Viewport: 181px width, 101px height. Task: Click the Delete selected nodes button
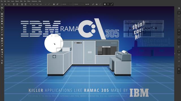coord(9,4)
